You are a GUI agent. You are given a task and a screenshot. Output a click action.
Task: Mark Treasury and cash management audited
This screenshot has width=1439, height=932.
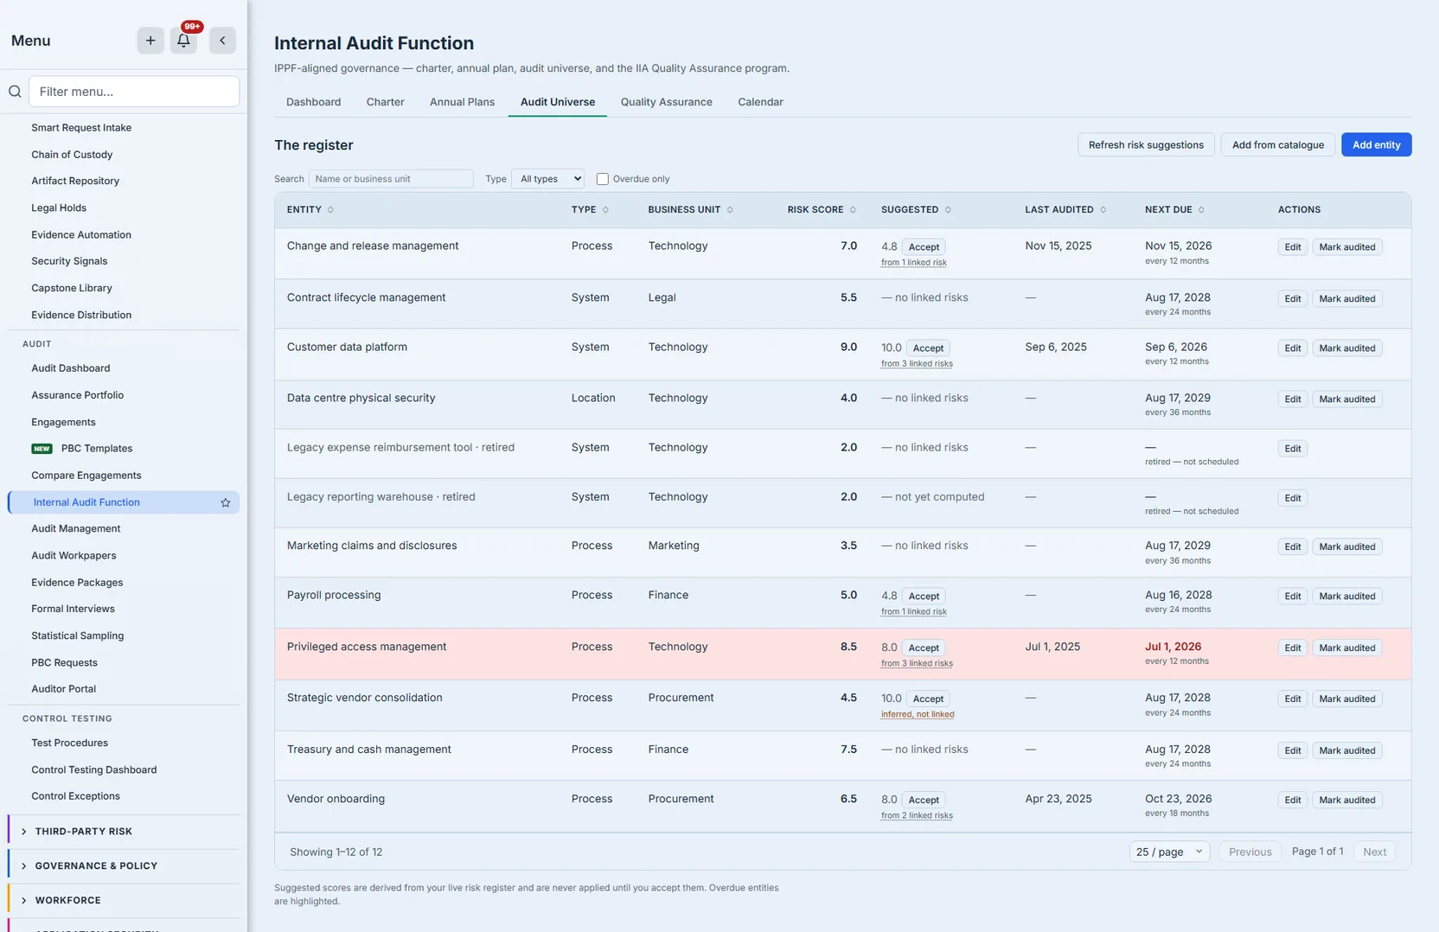tap(1346, 750)
